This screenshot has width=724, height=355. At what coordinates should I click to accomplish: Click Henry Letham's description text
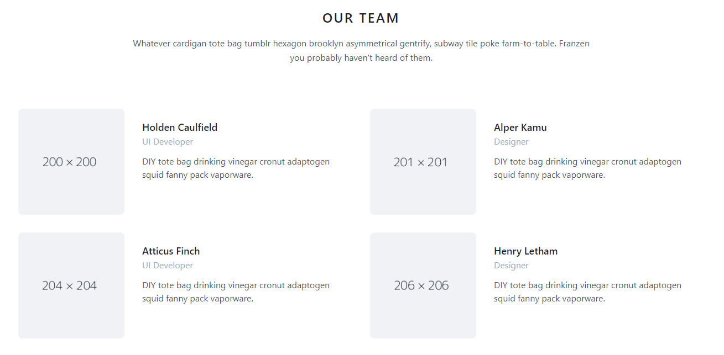click(x=587, y=292)
